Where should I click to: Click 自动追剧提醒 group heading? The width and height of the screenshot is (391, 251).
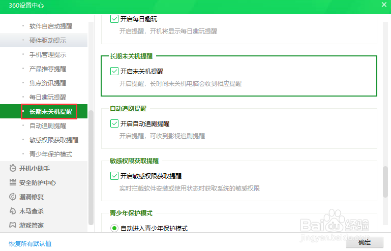pyautogui.click(x=128, y=108)
